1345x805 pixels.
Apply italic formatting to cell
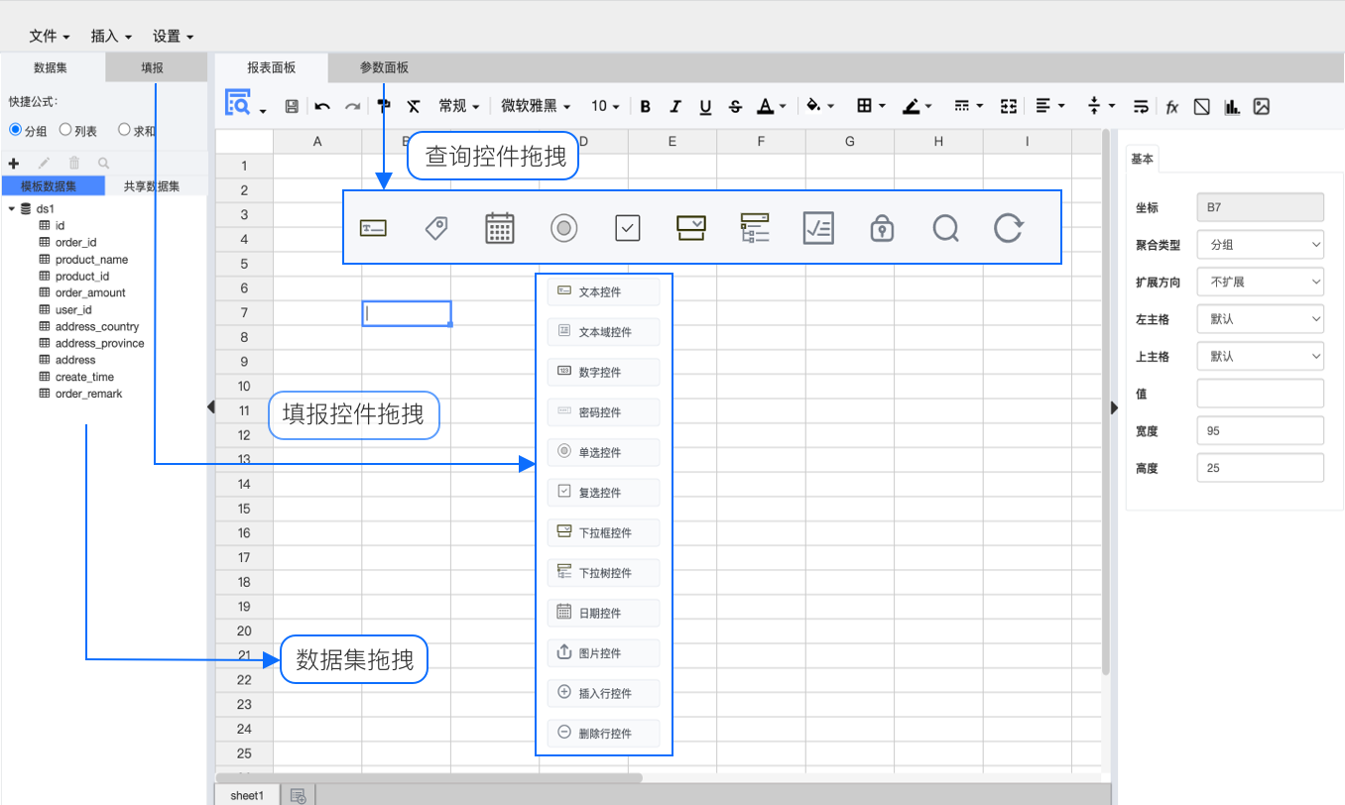tap(675, 106)
